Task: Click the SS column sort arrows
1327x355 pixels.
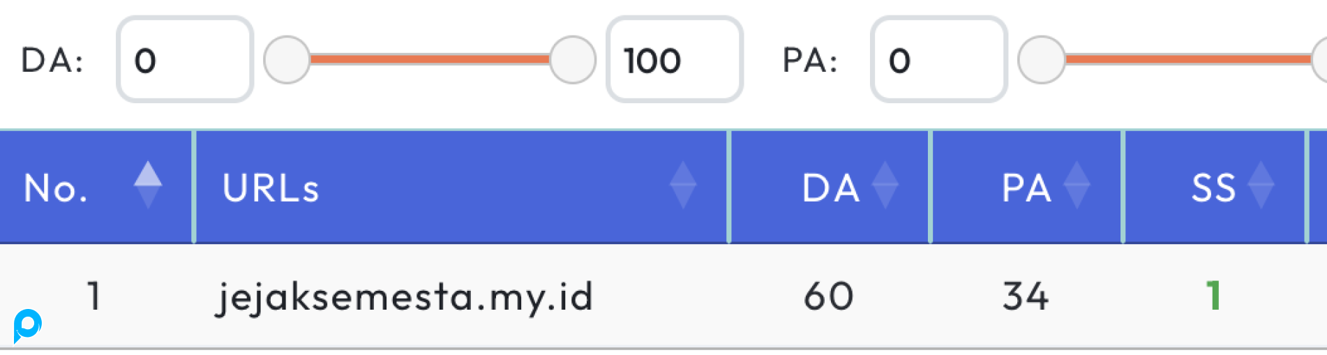Action: (1261, 186)
